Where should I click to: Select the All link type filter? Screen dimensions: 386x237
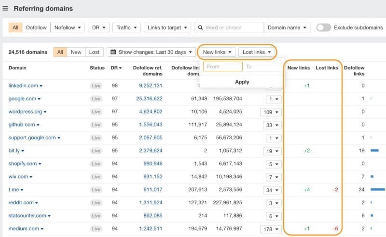tap(15, 27)
